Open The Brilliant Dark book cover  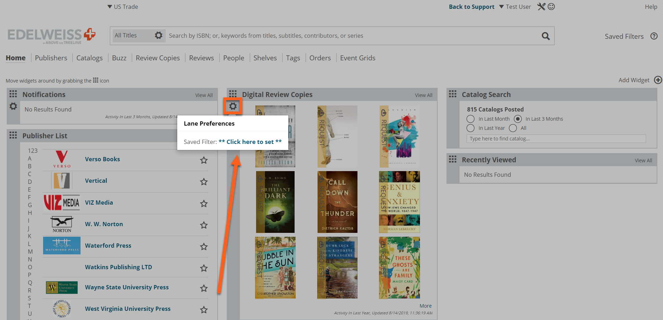click(275, 202)
